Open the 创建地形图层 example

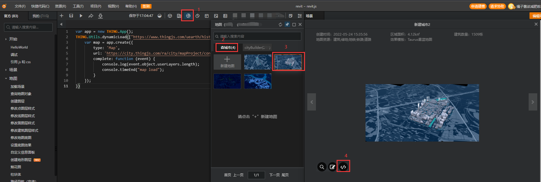[x=21, y=160]
